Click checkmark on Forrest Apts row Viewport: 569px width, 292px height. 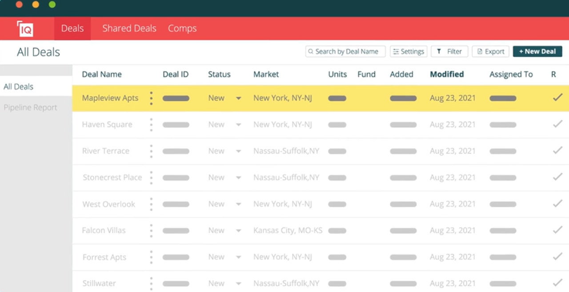pyautogui.click(x=557, y=256)
